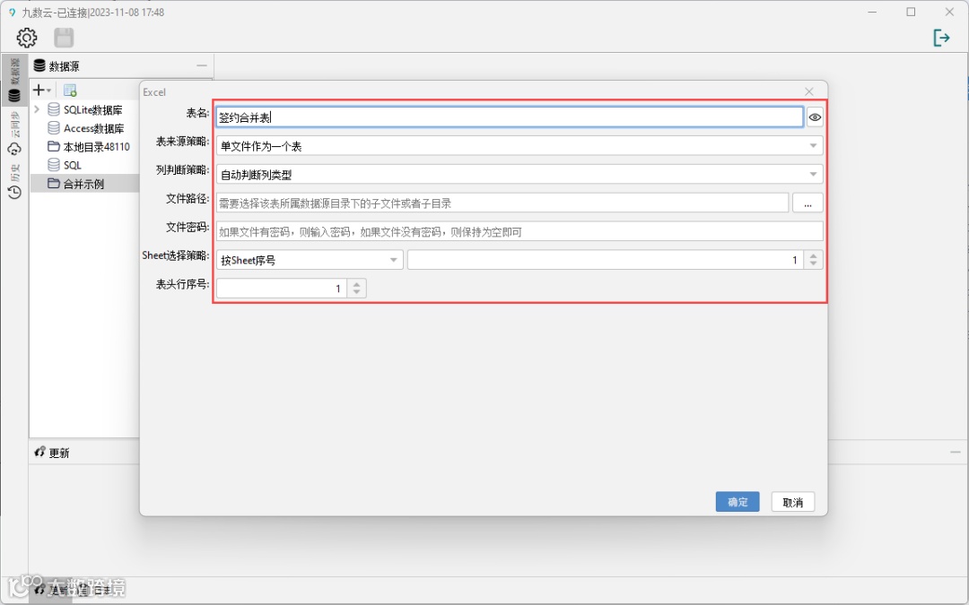
Task: Open the history clock sidebar icon
Action: click(14, 192)
